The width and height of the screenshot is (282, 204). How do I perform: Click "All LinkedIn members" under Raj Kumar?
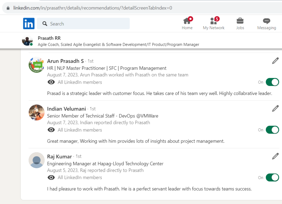(x=80, y=178)
